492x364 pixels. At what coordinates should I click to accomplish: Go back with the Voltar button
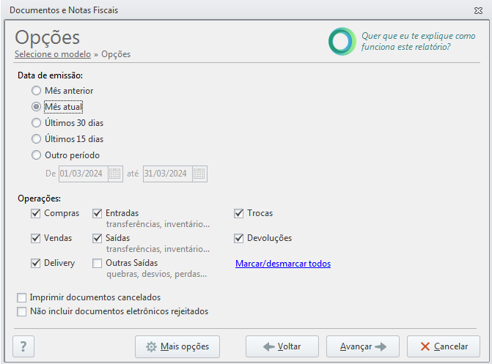(x=282, y=346)
